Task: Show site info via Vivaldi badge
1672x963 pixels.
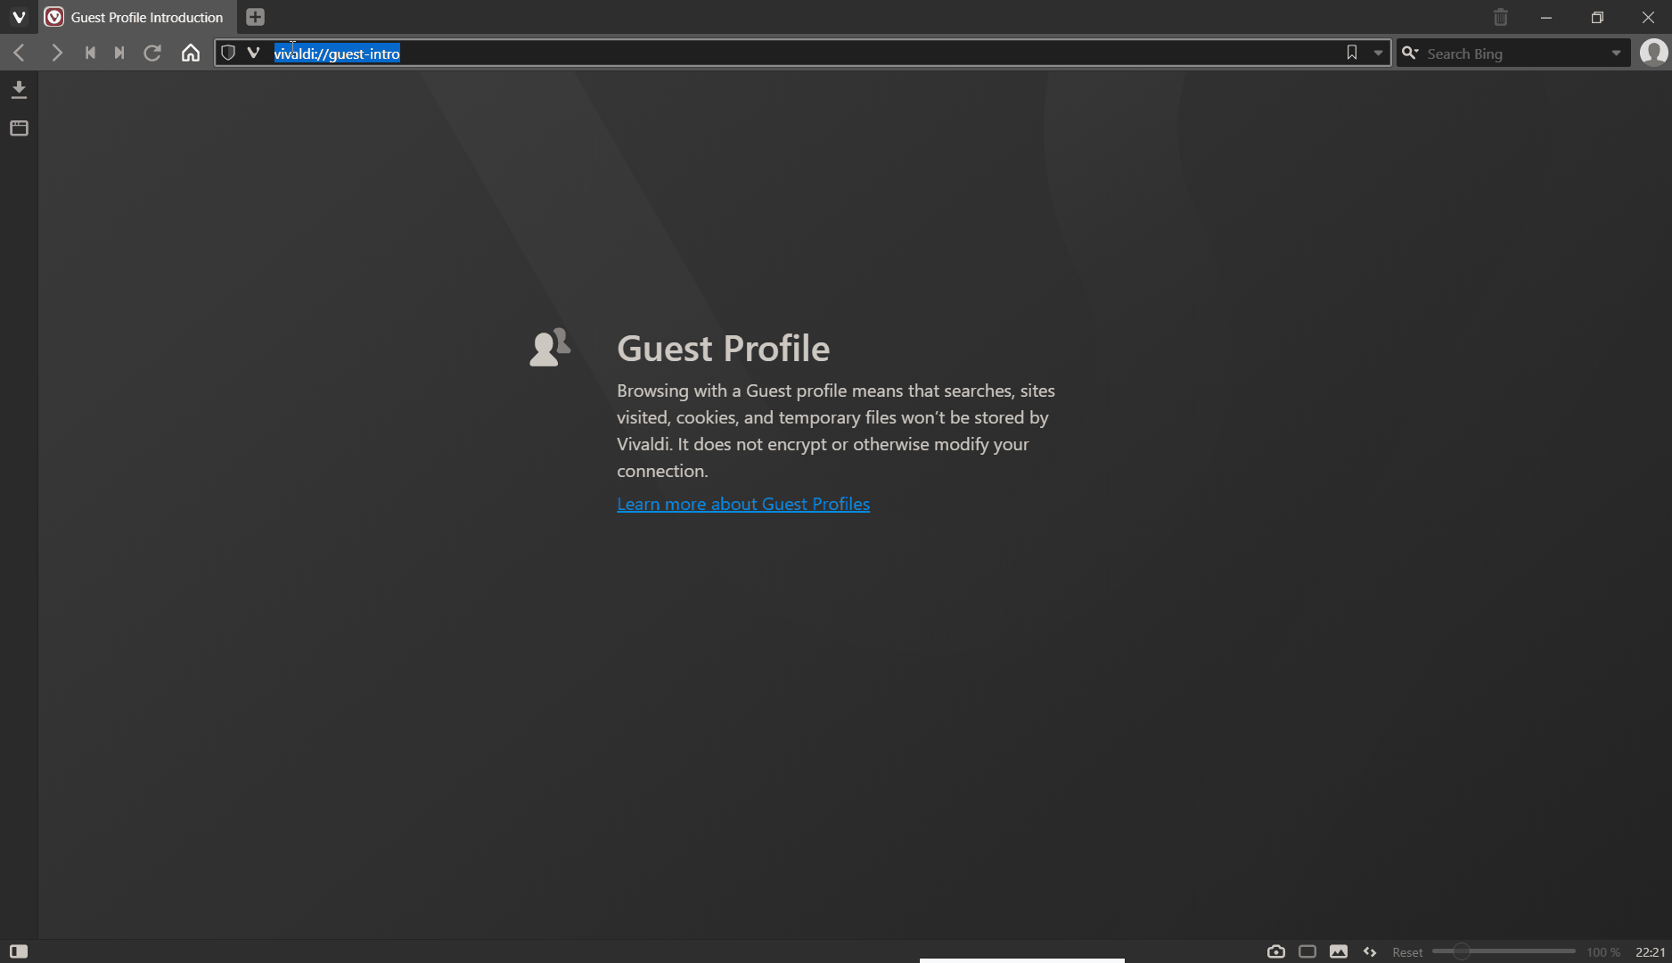Action: [253, 53]
